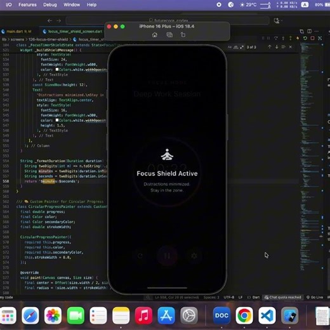Open Photos from the Dock
The height and width of the screenshot is (330, 330).
[53, 315]
